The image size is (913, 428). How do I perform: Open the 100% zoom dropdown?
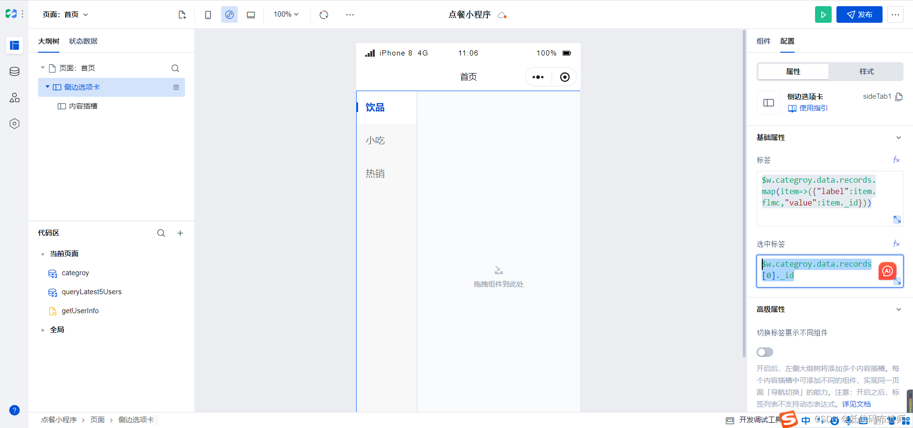point(286,15)
